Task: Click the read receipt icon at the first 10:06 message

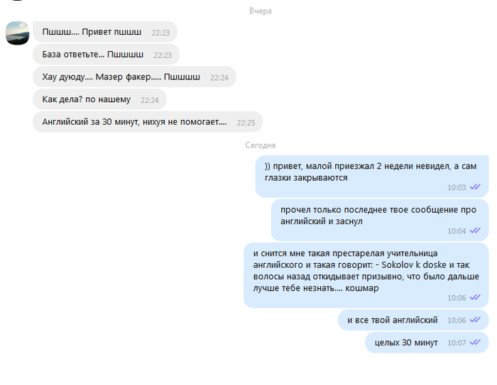Action: coord(475,297)
